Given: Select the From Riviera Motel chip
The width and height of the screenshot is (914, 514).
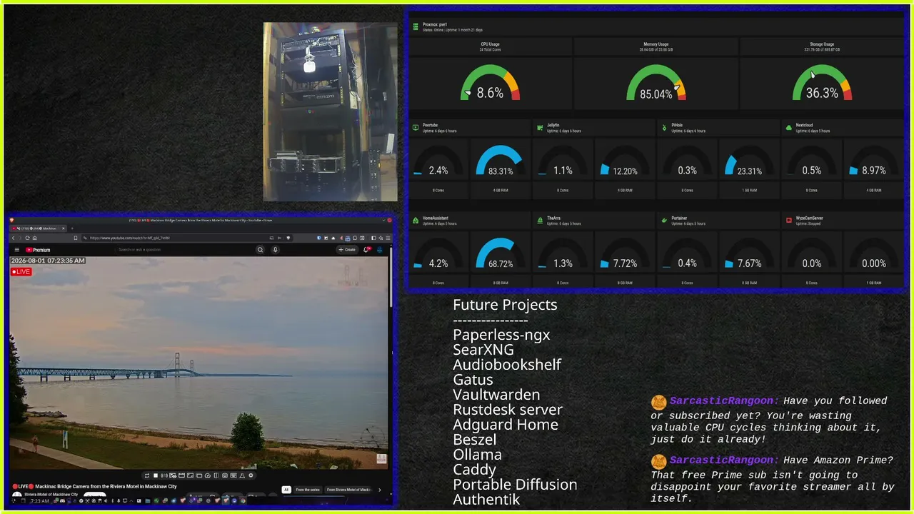Looking at the screenshot, I should [x=349, y=490].
